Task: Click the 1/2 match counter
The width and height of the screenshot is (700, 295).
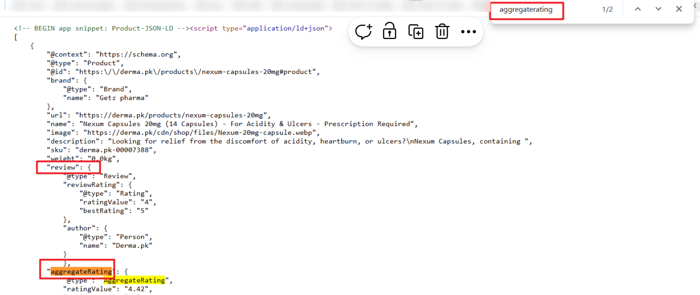Action: 607,9
